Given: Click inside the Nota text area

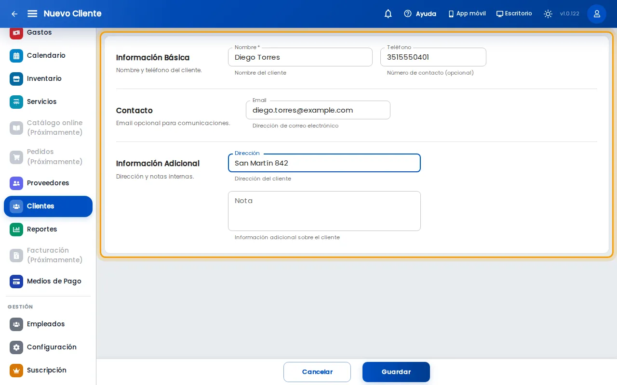Looking at the screenshot, I should click(x=324, y=211).
